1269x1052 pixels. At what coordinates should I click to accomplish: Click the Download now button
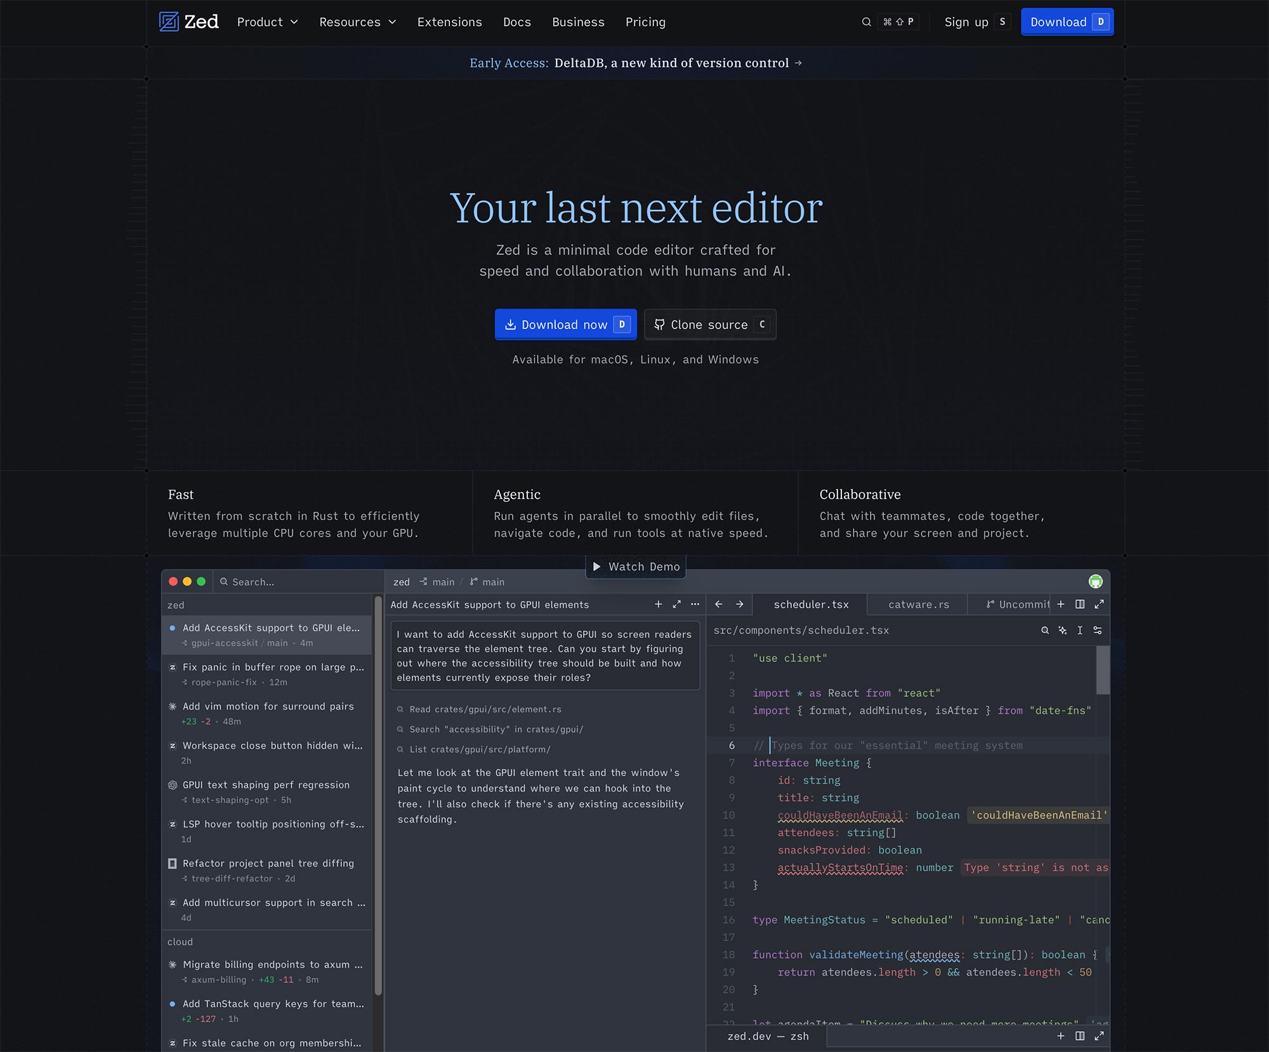click(565, 325)
